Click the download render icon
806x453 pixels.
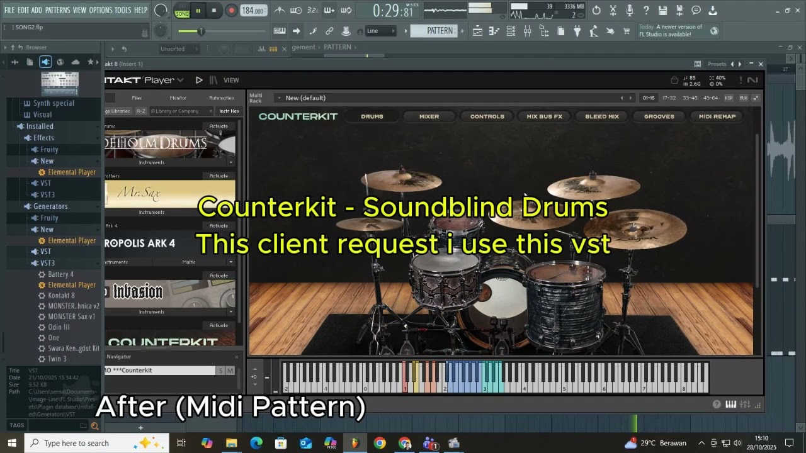(x=712, y=11)
